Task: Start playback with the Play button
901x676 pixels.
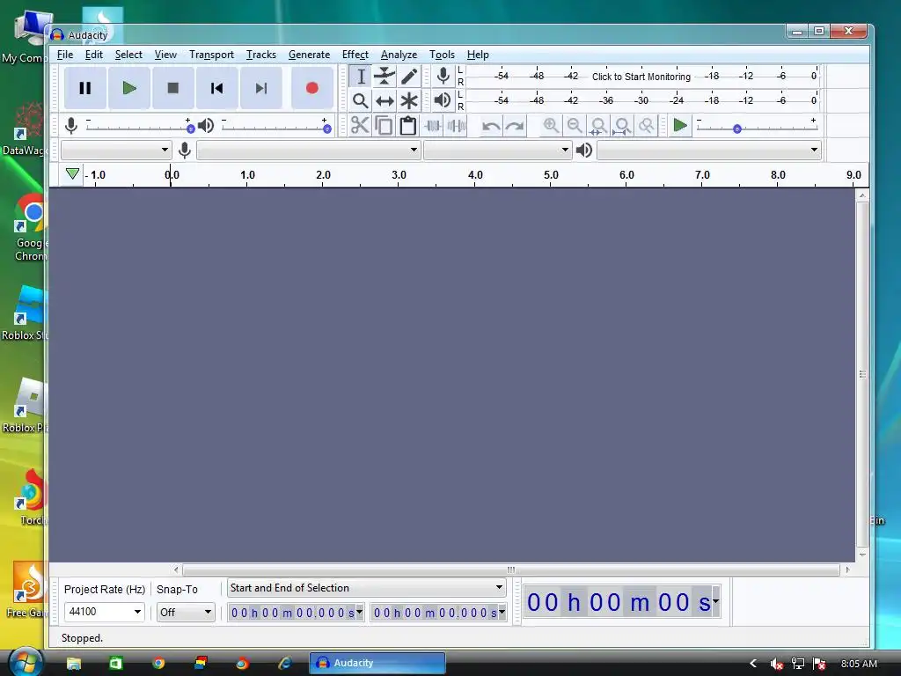Action: [x=129, y=88]
